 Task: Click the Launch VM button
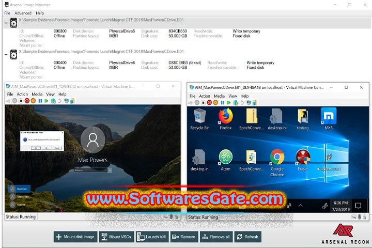152,237
